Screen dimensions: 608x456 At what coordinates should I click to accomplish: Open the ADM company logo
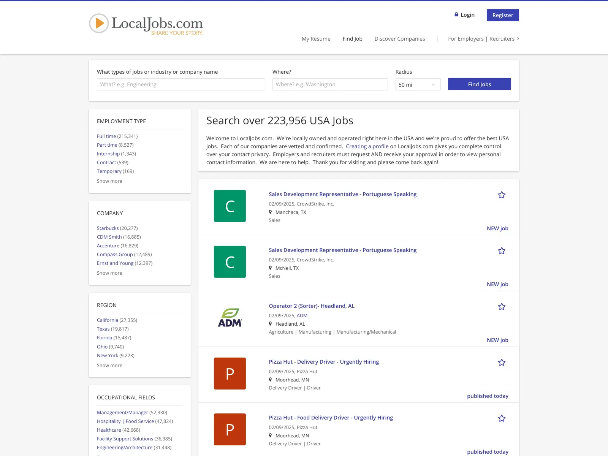click(230, 318)
